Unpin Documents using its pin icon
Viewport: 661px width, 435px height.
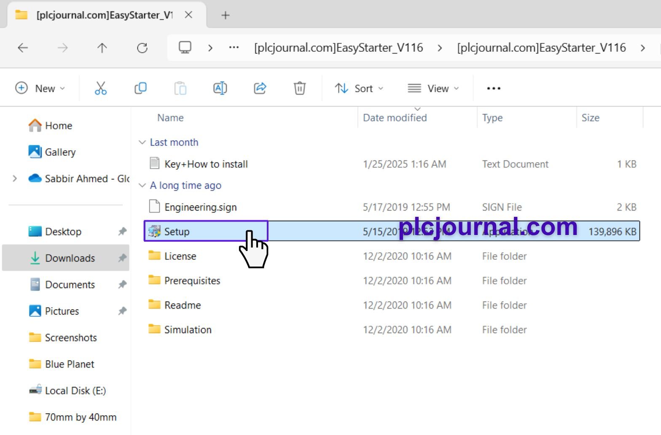(x=122, y=284)
